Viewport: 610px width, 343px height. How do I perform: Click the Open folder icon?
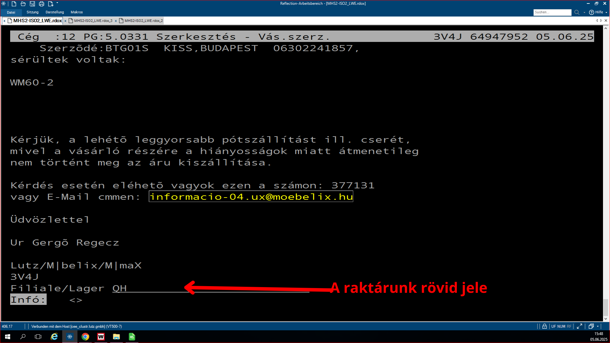click(x=23, y=4)
